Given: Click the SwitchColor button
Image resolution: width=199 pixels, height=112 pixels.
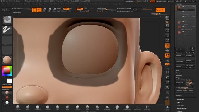Looking at the screenshot, I should (x=7, y=84).
